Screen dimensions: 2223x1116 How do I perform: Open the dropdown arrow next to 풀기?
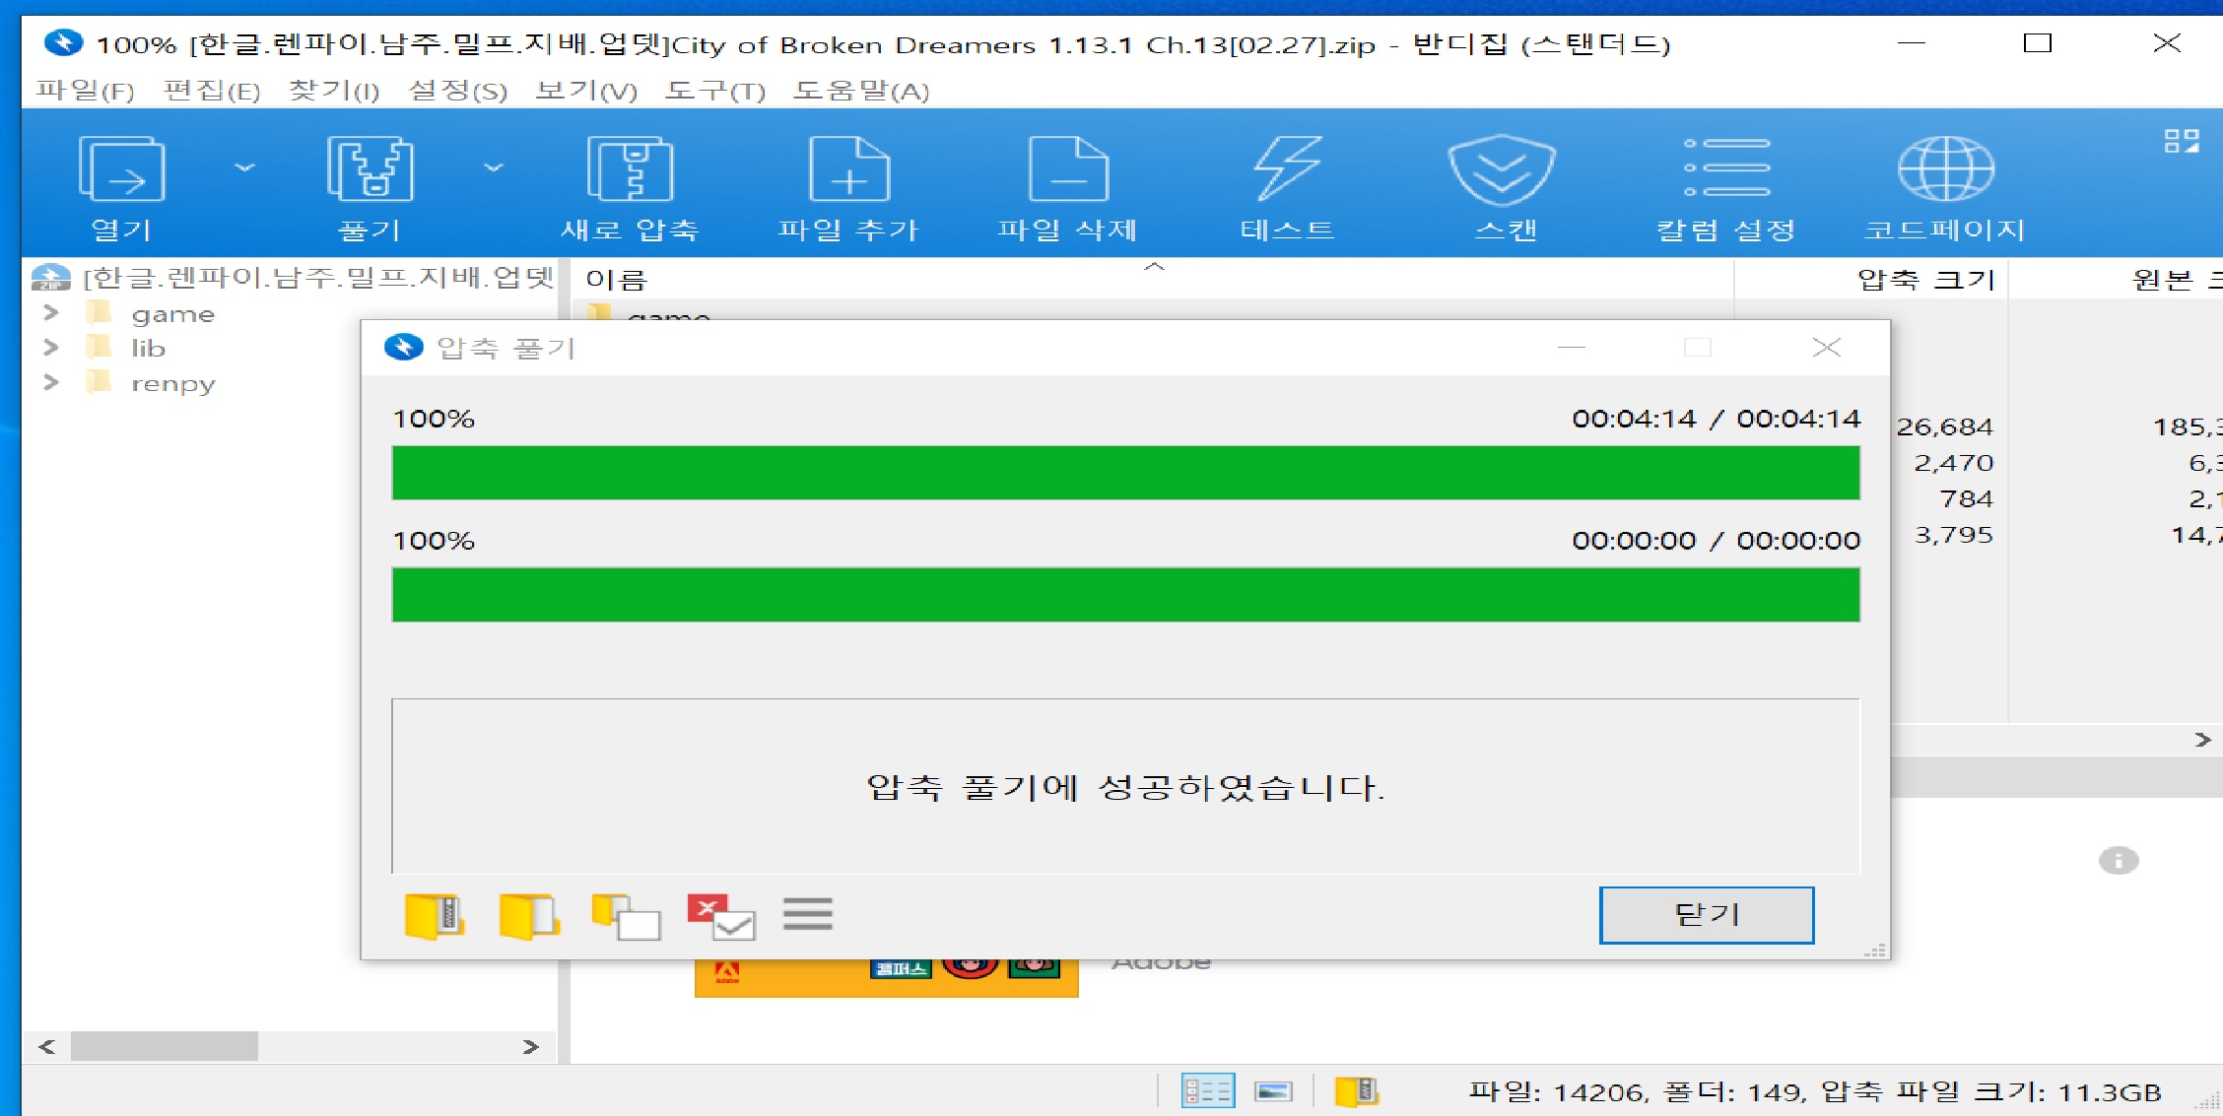(494, 167)
